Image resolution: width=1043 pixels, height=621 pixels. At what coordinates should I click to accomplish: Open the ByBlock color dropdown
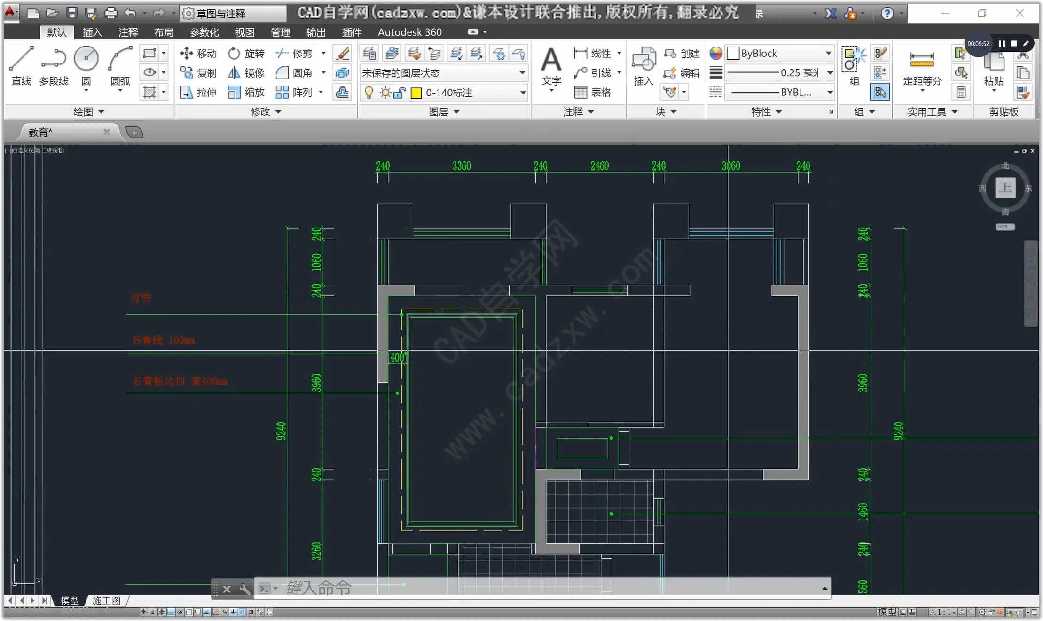tap(828, 53)
